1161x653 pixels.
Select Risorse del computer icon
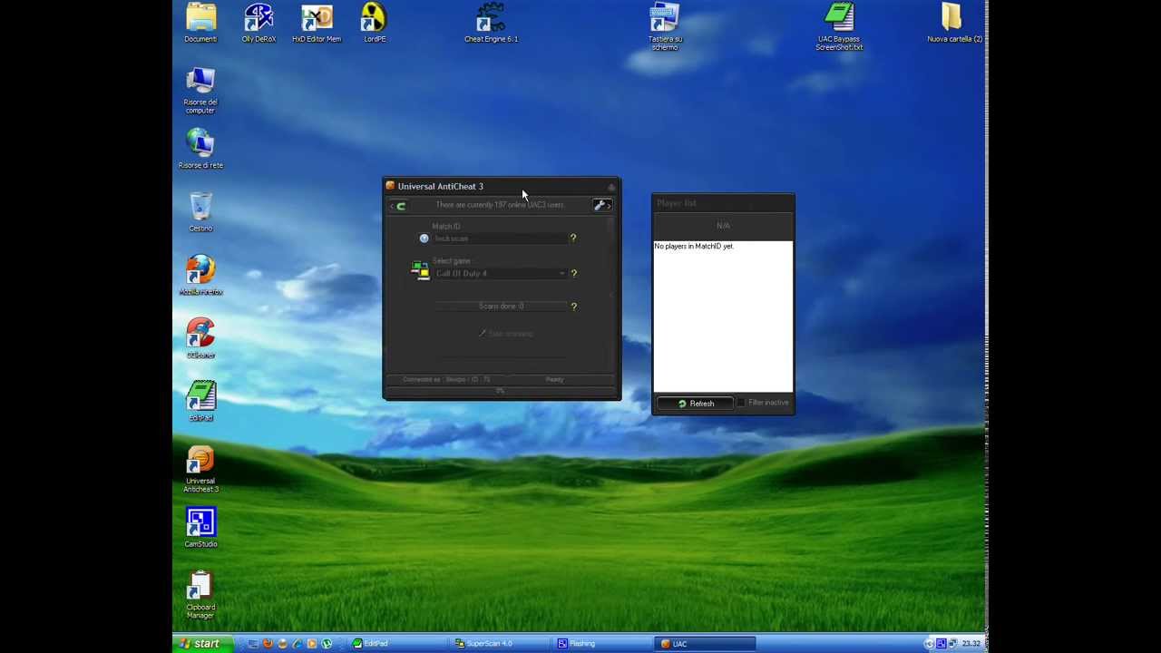click(x=200, y=91)
